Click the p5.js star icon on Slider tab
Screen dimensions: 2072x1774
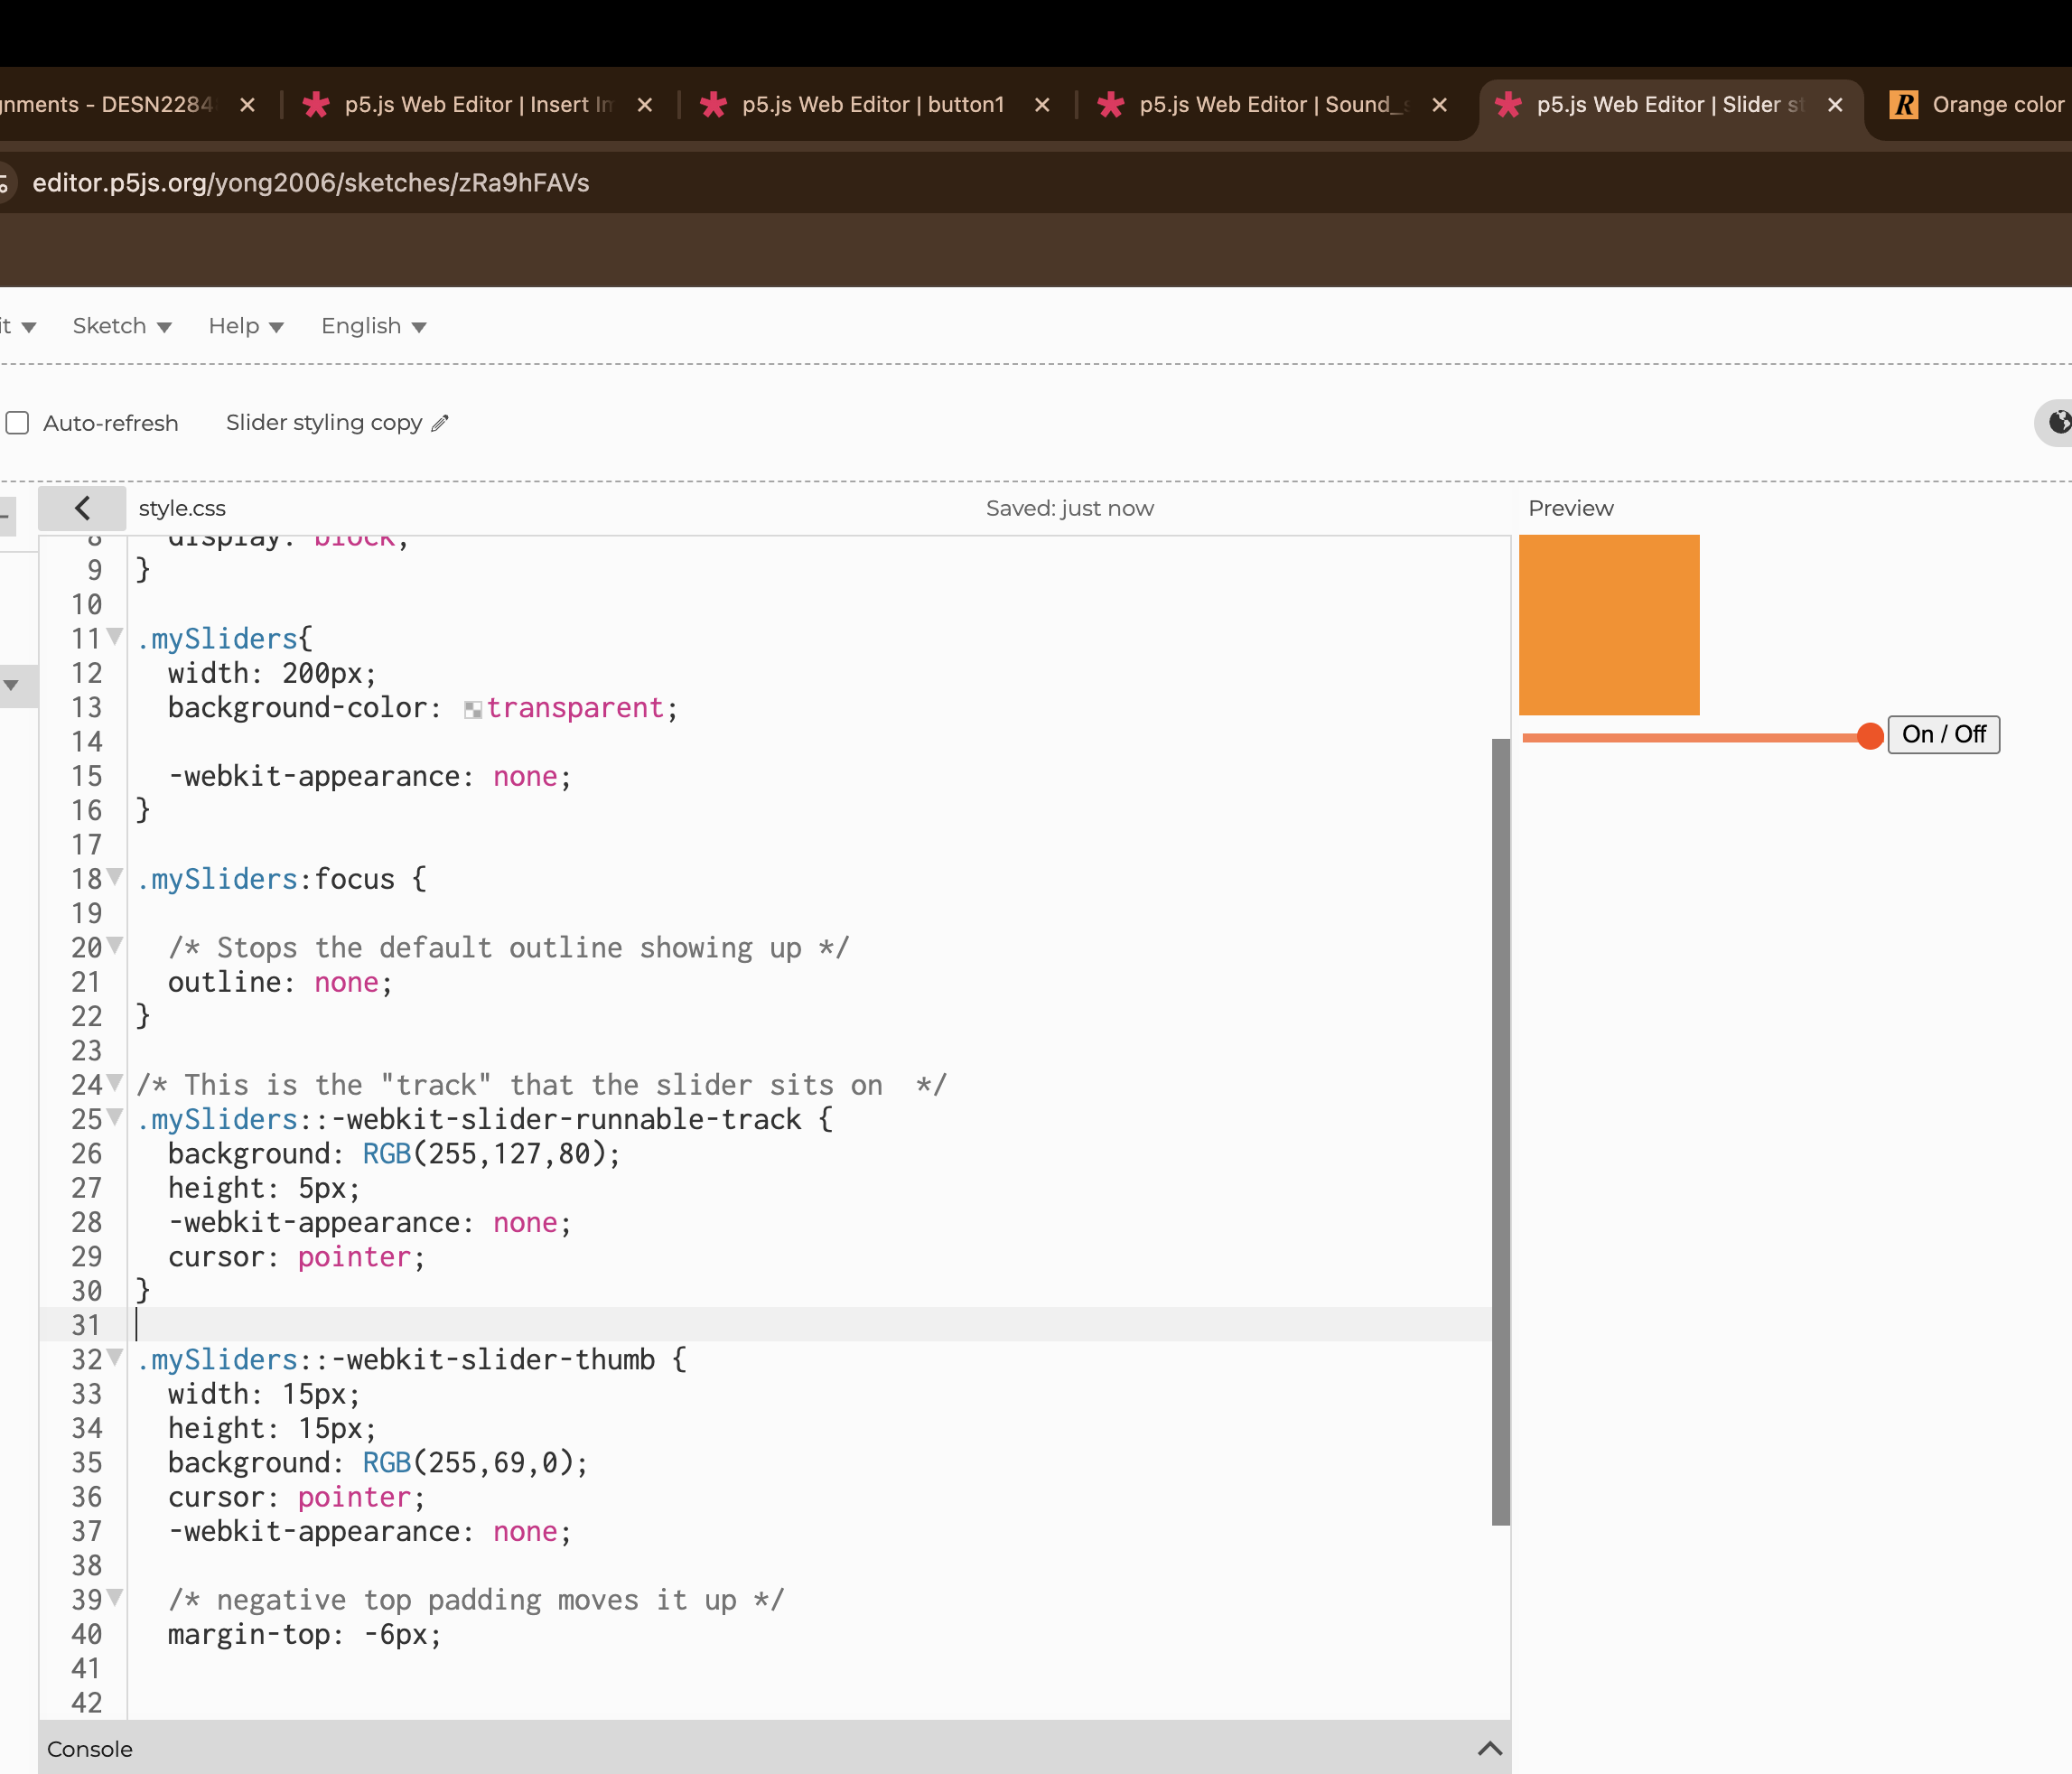tap(1508, 104)
